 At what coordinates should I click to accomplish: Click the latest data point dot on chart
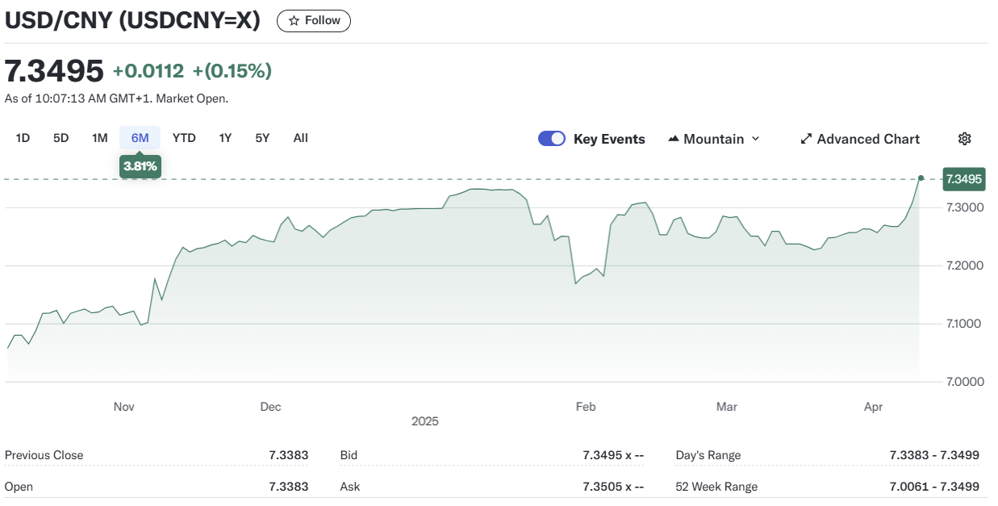921,178
